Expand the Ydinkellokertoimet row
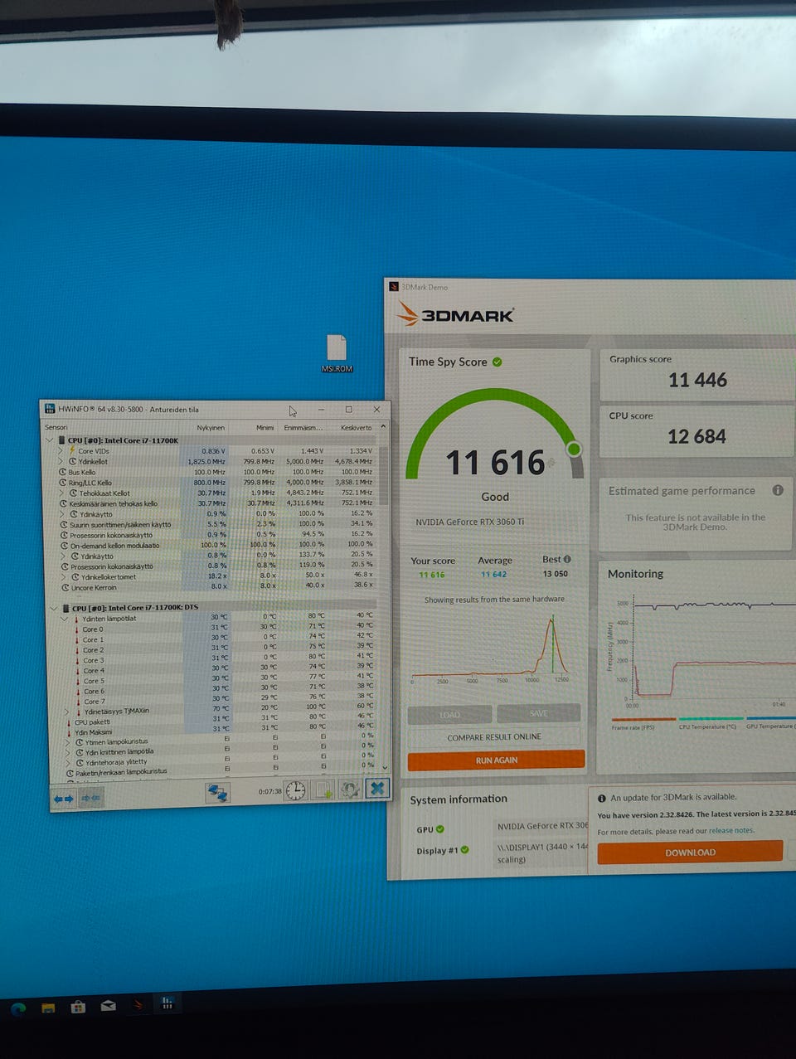796x1059 pixels. click(x=62, y=577)
